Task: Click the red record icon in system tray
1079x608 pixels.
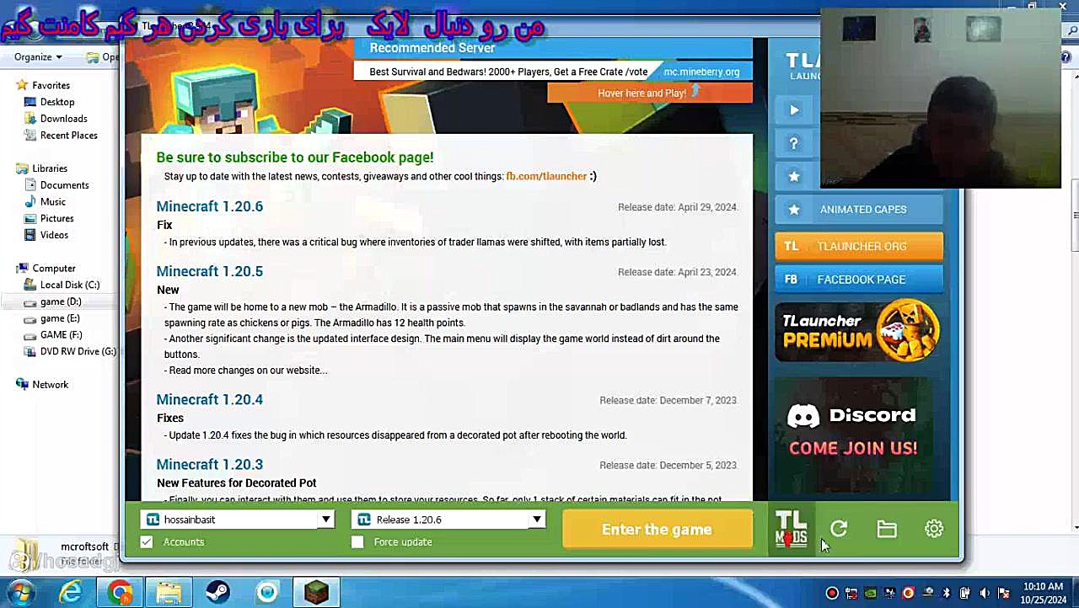Action: [x=832, y=593]
